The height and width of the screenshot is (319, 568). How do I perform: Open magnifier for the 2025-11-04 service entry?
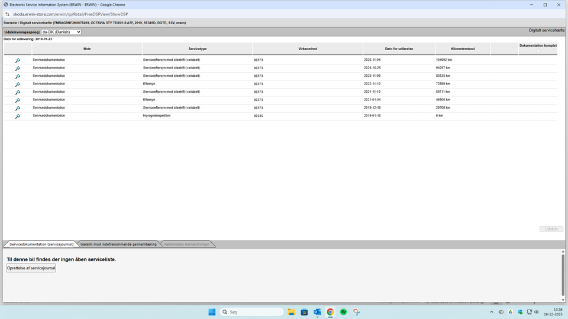pos(18,60)
